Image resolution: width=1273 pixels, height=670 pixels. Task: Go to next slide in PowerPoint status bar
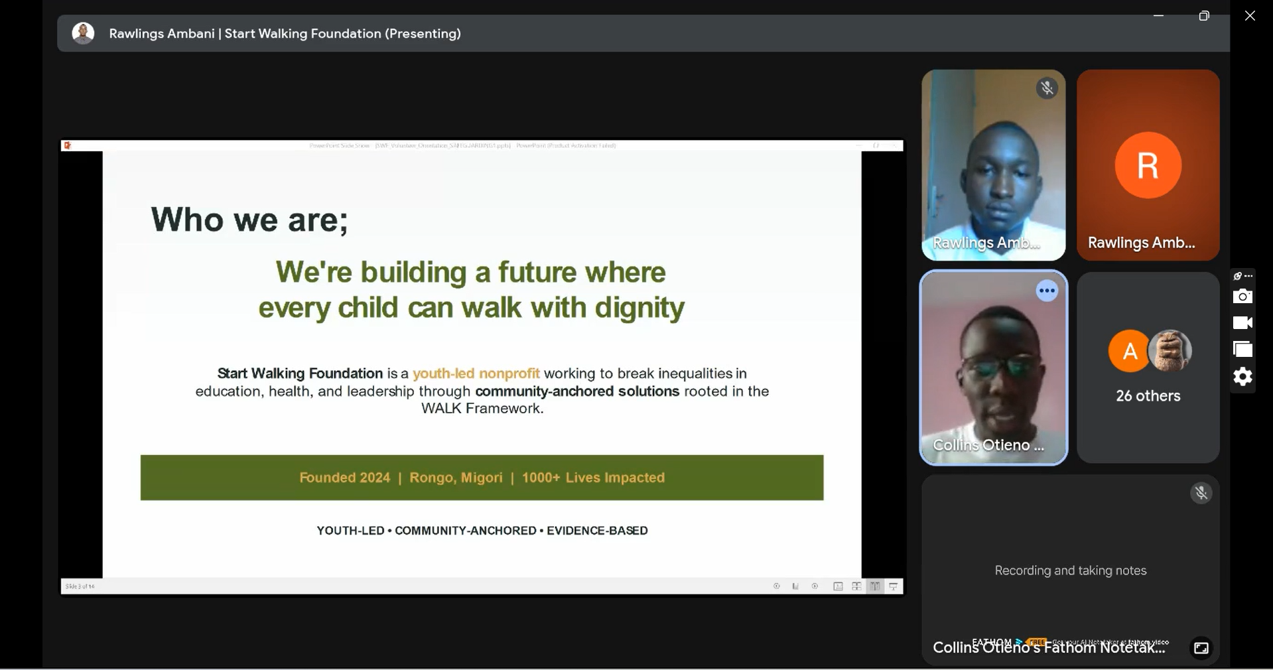click(x=815, y=586)
